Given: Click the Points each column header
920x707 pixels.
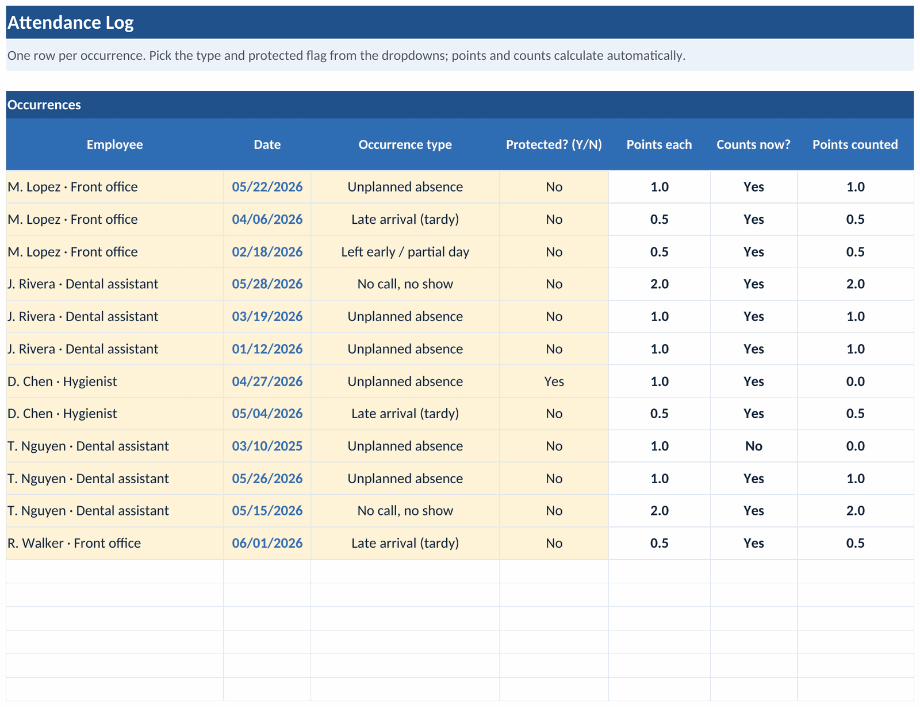Looking at the screenshot, I should pos(659,144).
